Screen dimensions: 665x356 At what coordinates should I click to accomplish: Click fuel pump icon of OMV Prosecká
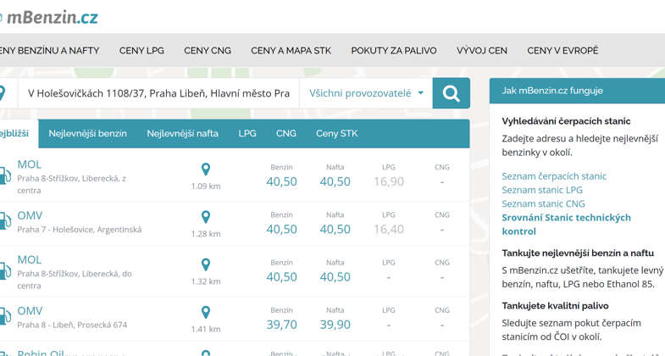[4, 317]
